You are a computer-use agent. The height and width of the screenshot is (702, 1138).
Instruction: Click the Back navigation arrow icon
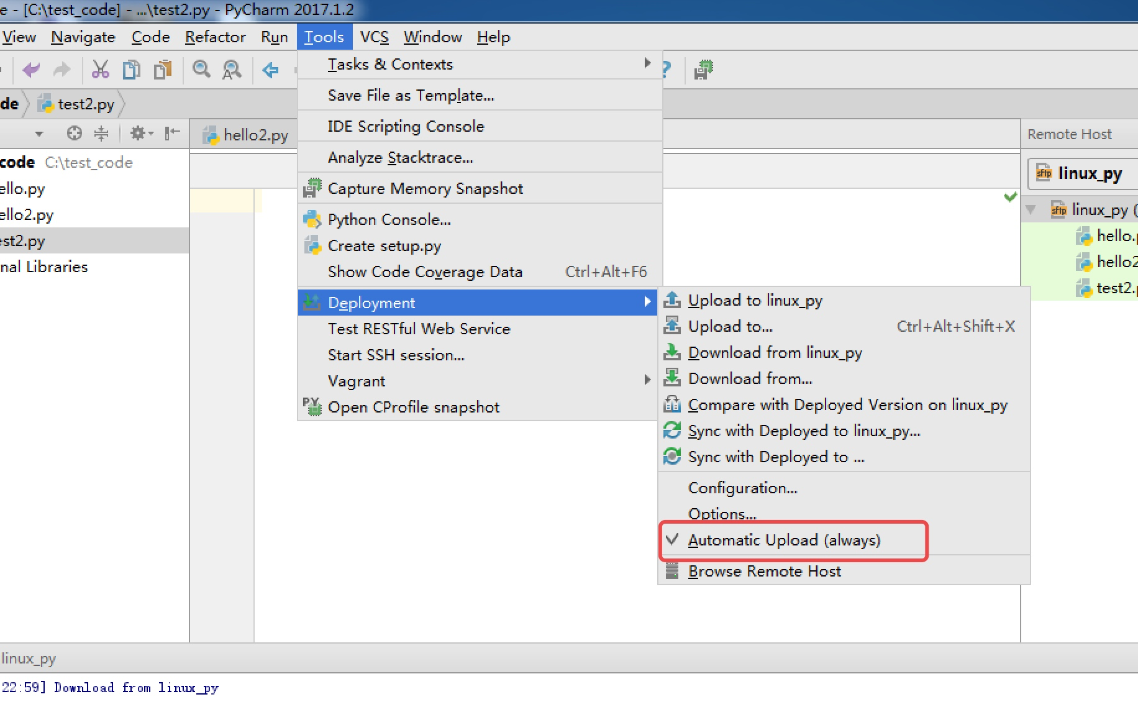[270, 70]
